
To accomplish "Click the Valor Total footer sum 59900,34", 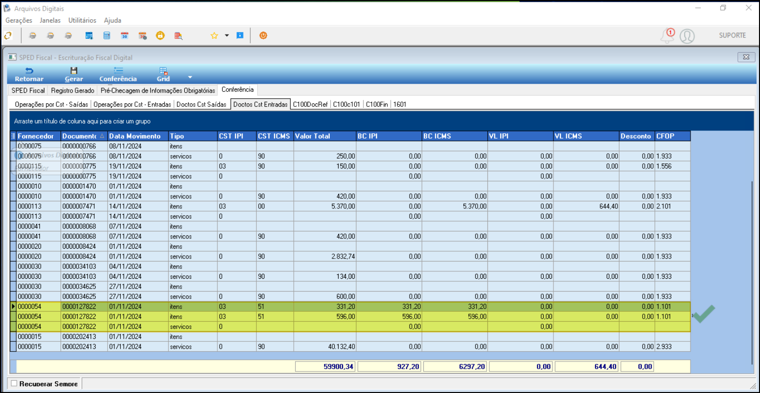I will tap(325, 366).
